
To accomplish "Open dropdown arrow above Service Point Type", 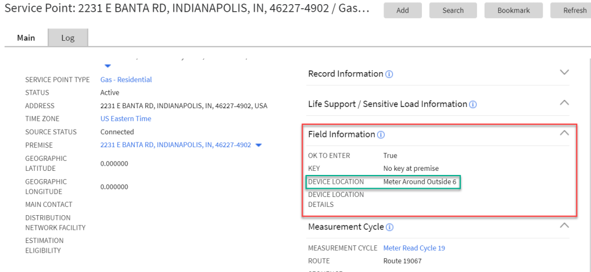I will pyautogui.click(x=108, y=65).
